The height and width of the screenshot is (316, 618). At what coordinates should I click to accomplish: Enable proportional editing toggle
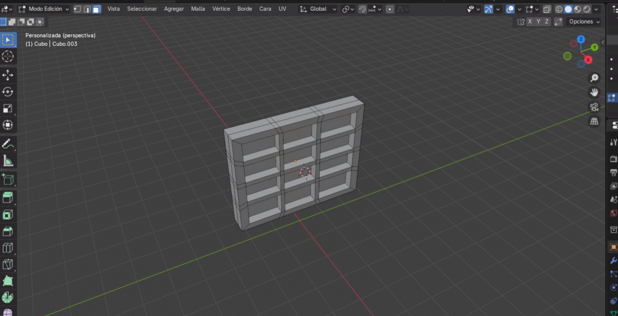click(390, 9)
